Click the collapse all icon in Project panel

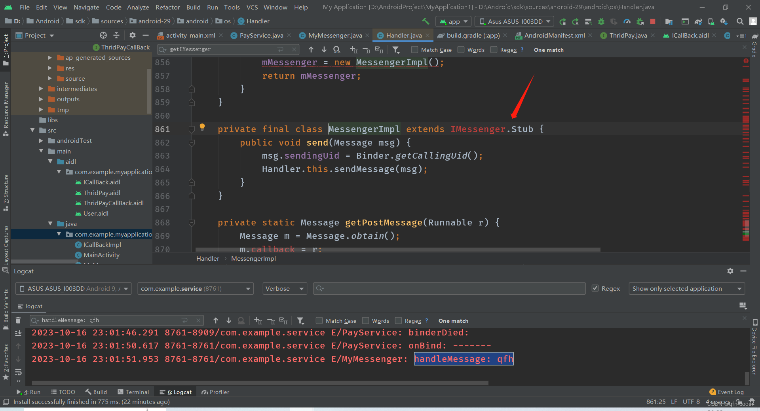116,35
